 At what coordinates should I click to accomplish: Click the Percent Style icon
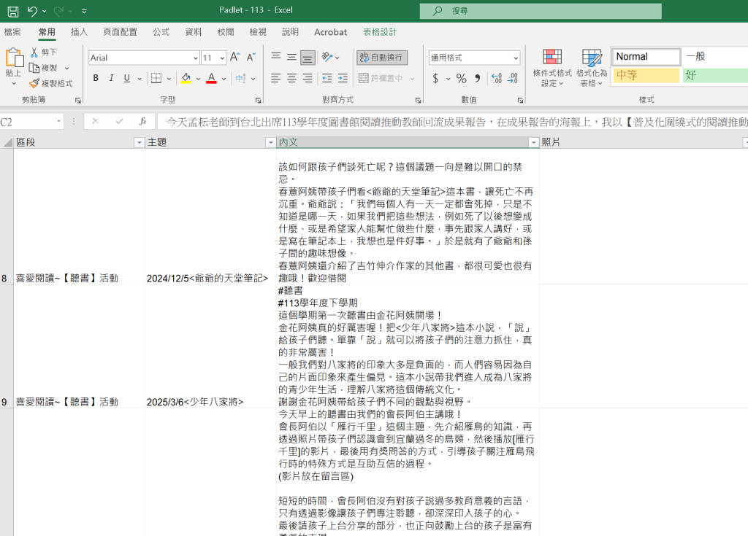[461, 79]
